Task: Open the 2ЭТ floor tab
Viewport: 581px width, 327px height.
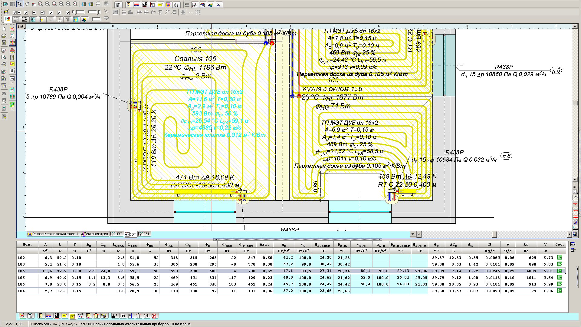Action: click(144, 234)
